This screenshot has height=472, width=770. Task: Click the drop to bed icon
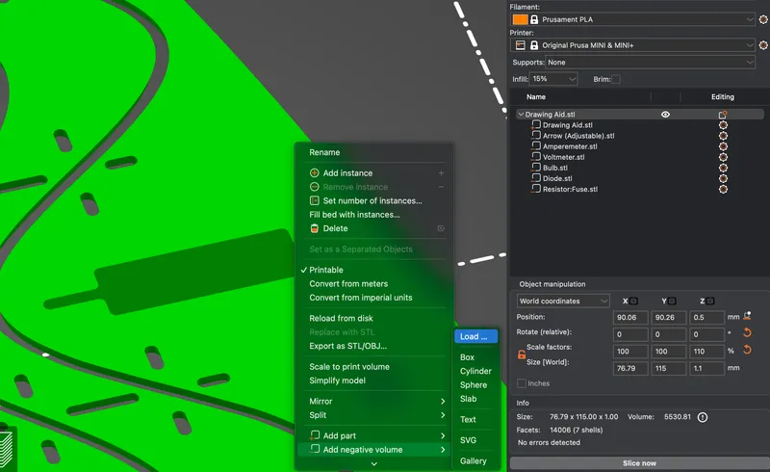(x=747, y=316)
